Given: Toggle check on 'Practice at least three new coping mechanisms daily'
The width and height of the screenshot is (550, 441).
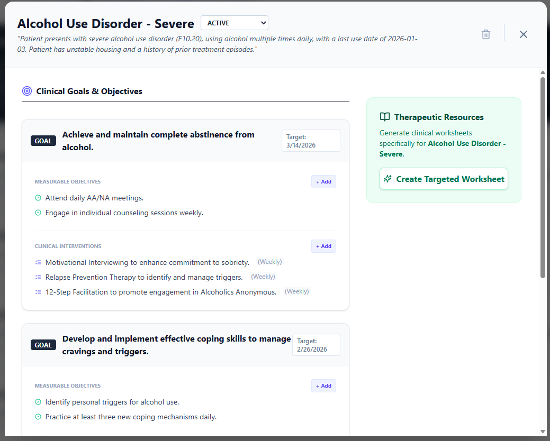Looking at the screenshot, I should [38, 416].
